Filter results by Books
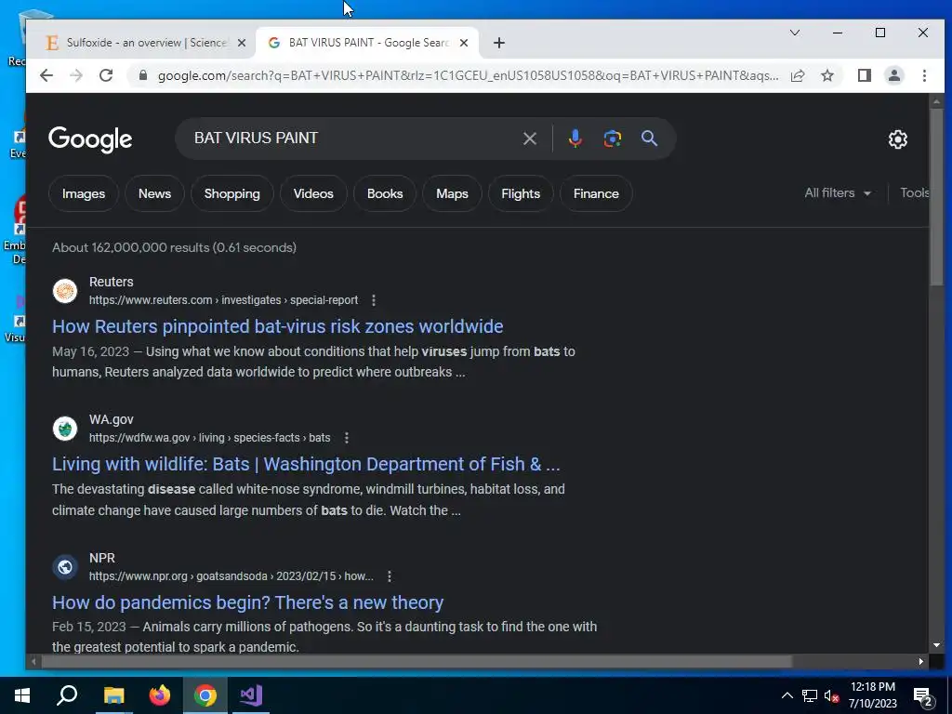This screenshot has height=714, width=952. pos(385,193)
